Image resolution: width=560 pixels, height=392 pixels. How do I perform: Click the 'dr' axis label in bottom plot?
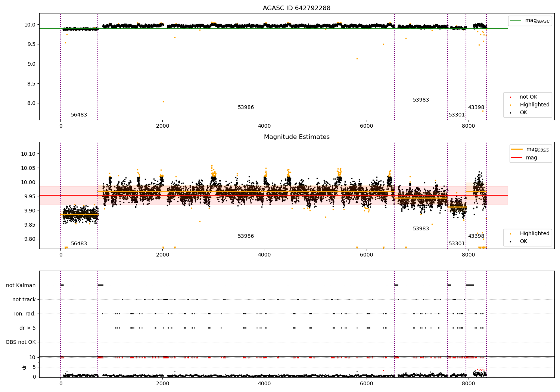click(24, 367)
